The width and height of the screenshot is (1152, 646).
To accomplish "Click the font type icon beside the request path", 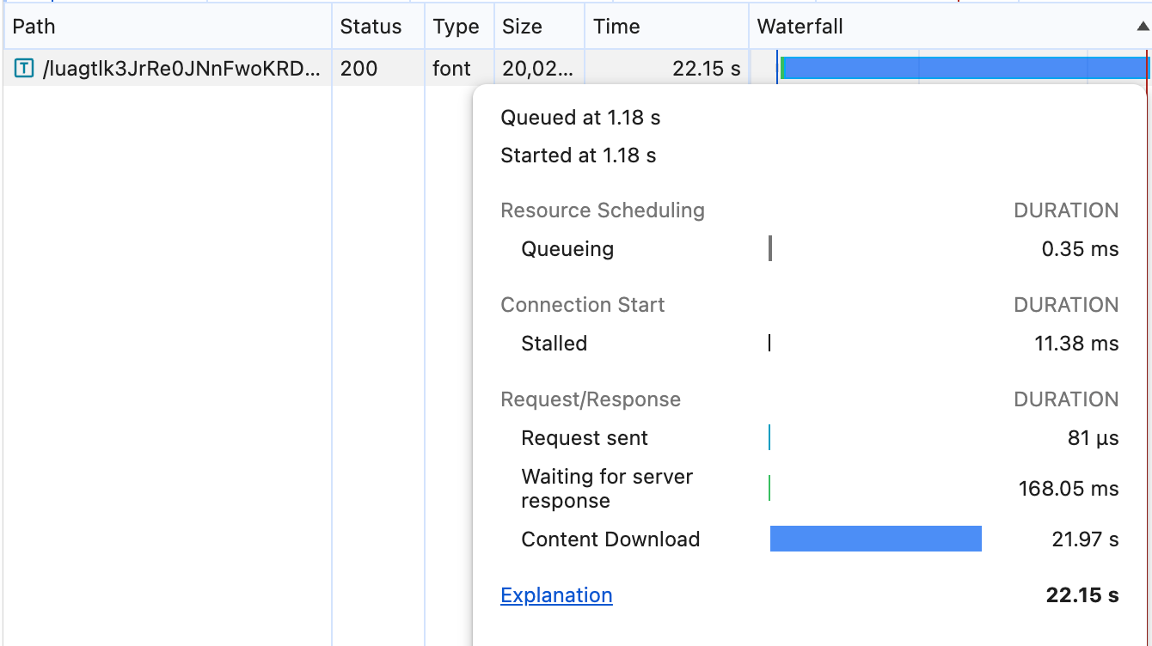I will pos(25,69).
